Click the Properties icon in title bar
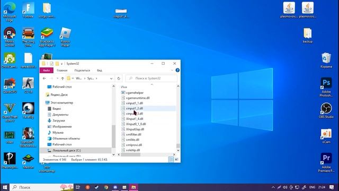This screenshot has width=339, height=191. [x=51, y=64]
